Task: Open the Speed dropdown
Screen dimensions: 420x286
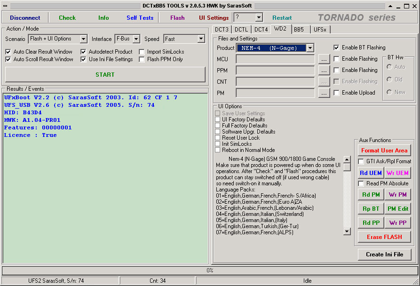Action: coord(201,39)
